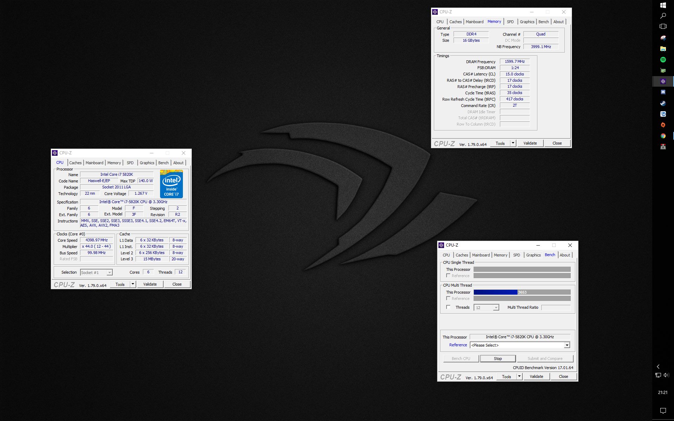Click the CPU-Z logo in the Bench window title bar
674x421 pixels.
pyautogui.click(x=441, y=245)
